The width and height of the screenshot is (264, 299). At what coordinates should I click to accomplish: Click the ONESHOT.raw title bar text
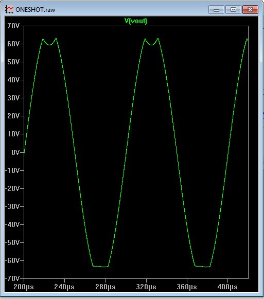point(36,10)
